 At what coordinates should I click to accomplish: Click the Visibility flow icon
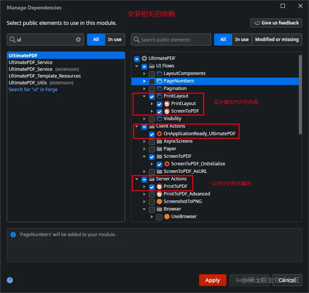click(159, 119)
